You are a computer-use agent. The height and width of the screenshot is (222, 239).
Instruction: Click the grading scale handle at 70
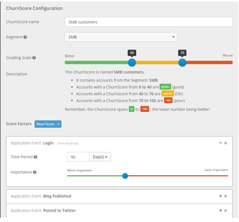[182, 62]
